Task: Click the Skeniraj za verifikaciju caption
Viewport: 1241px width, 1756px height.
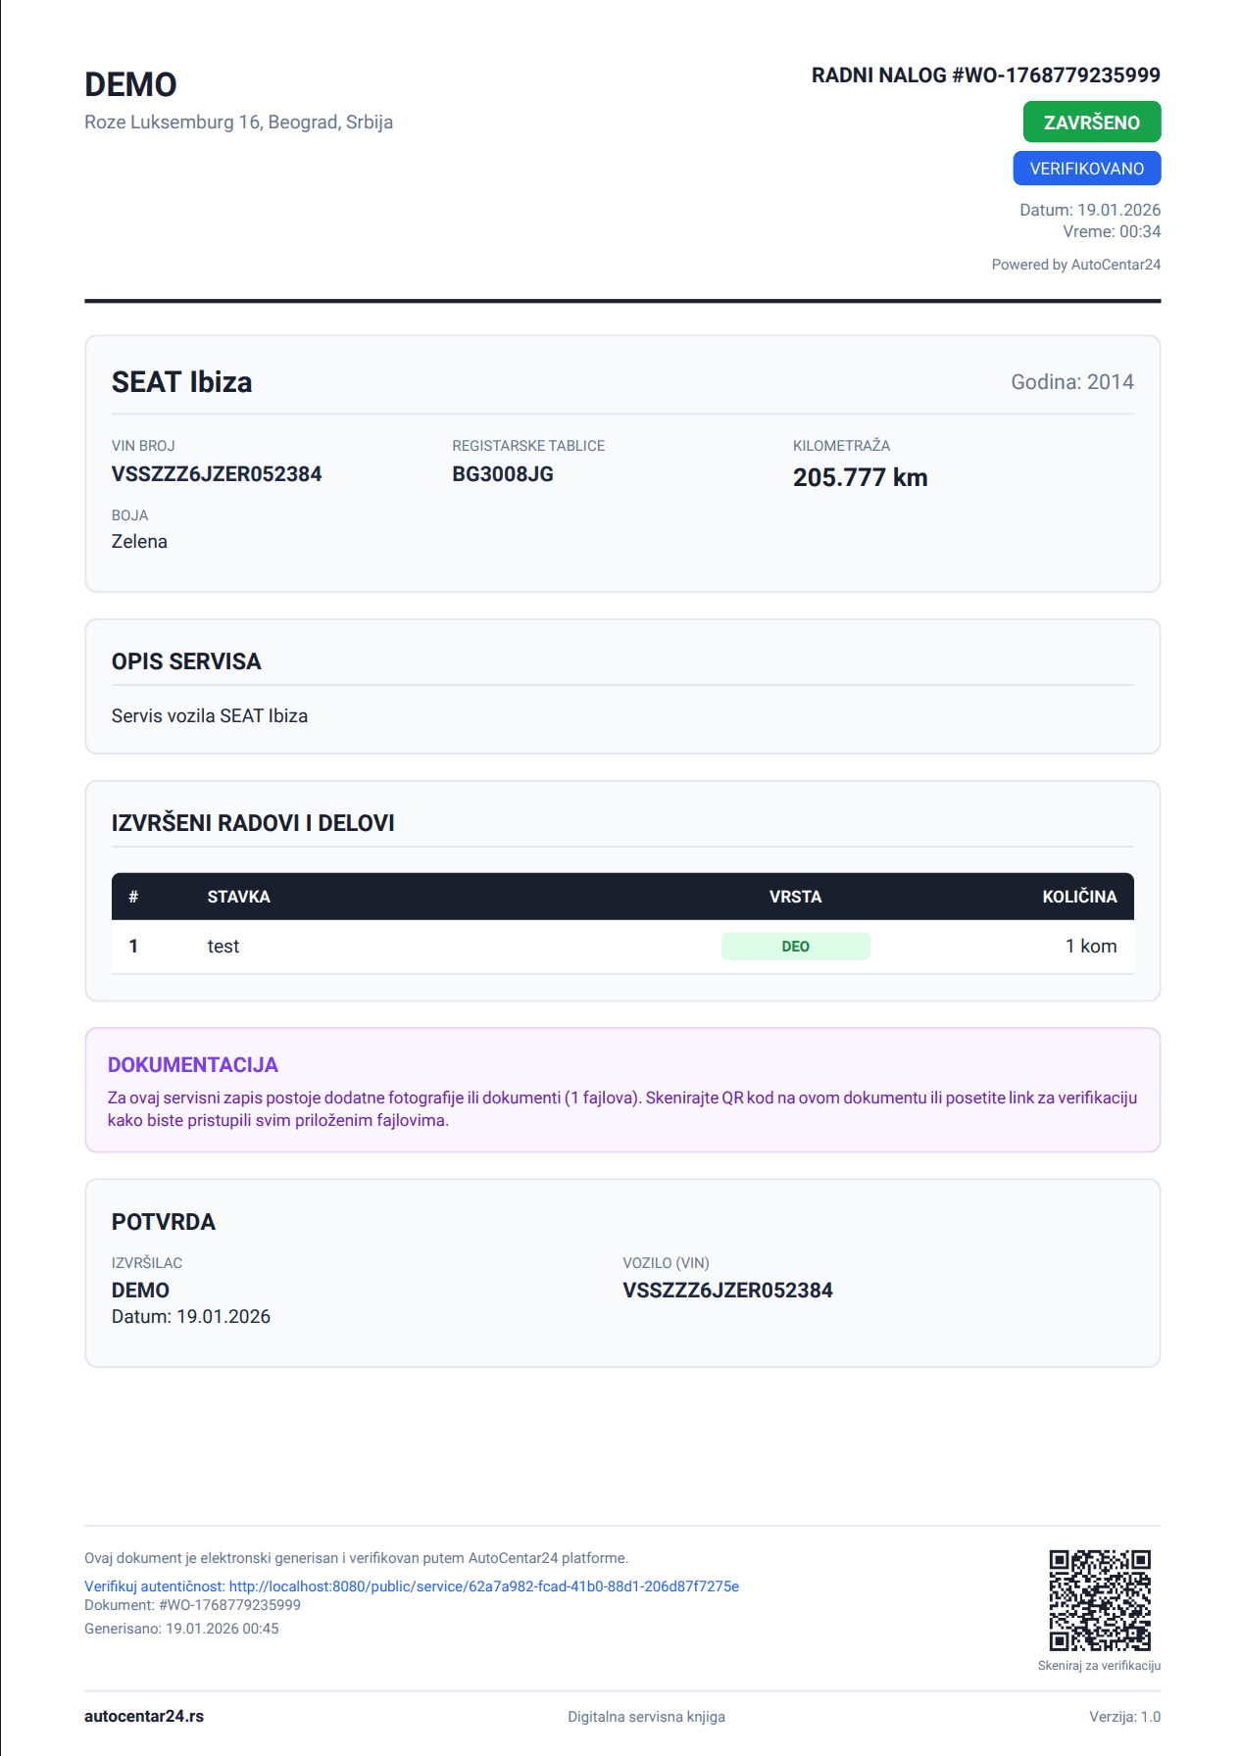Action: (x=1098, y=1666)
